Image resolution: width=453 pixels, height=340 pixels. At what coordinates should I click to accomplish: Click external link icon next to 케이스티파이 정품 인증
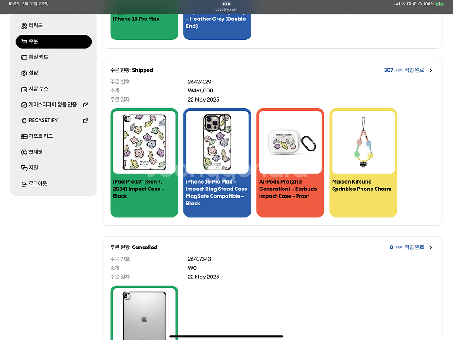86,105
